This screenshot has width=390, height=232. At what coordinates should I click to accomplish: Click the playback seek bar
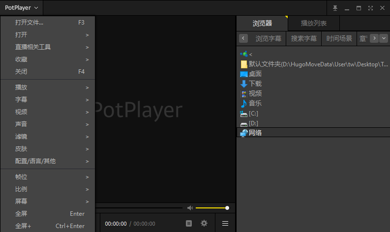(x=139, y=207)
